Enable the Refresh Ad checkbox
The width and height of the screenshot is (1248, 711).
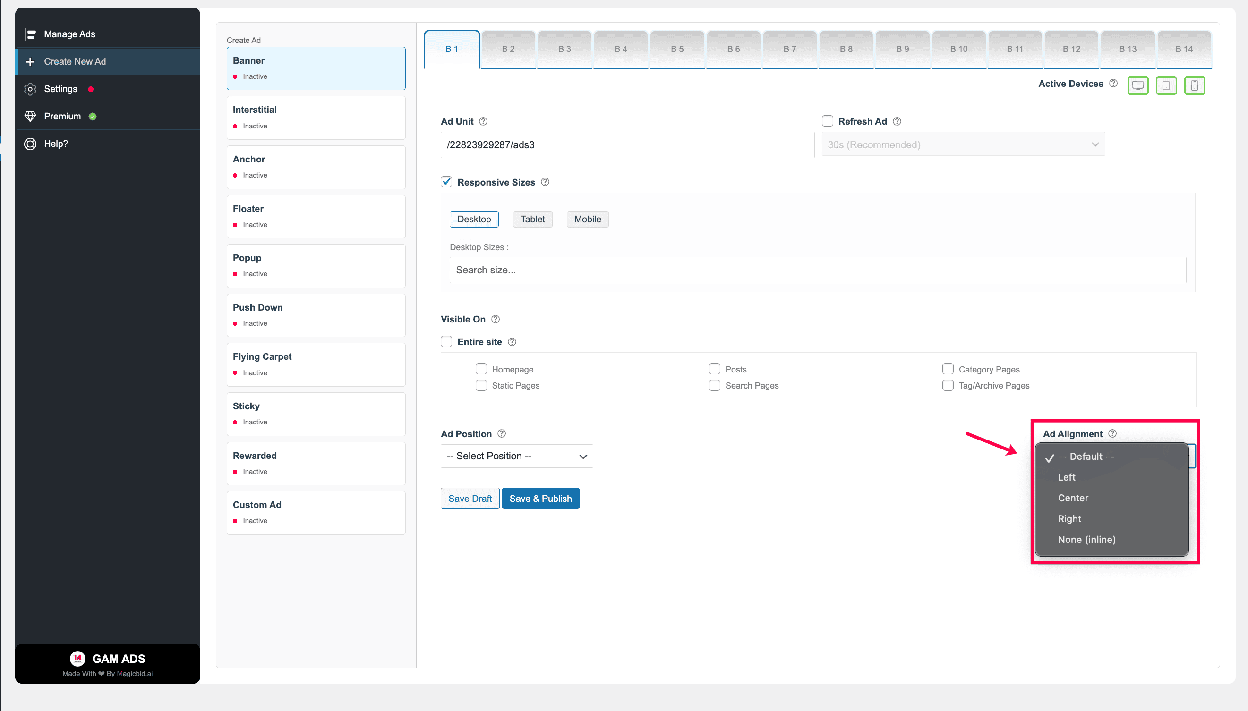828,120
